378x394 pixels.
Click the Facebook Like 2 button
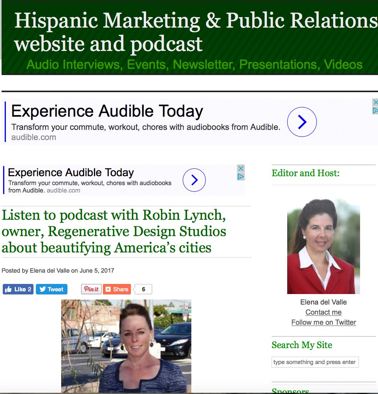click(18, 289)
